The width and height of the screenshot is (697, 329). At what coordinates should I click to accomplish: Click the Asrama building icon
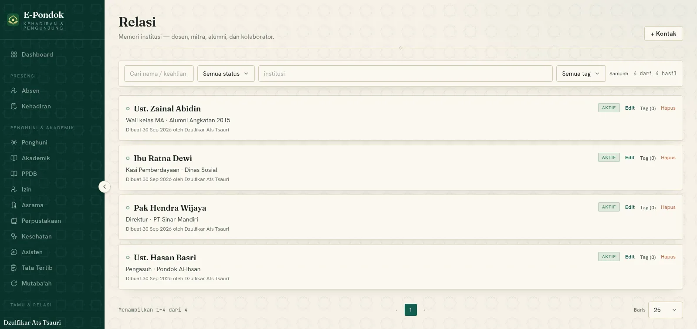pos(14,205)
